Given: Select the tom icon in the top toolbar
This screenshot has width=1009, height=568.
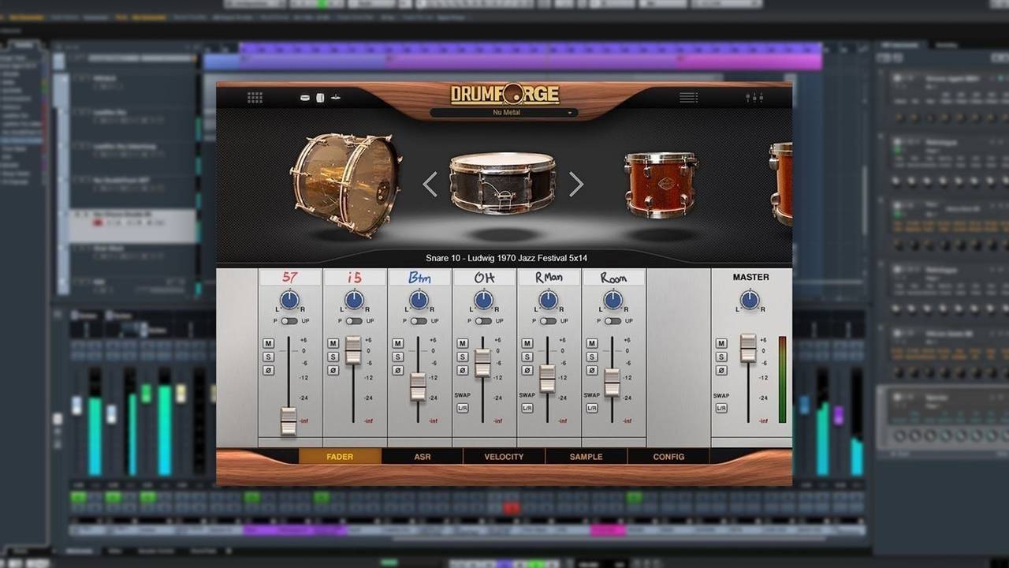Looking at the screenshot, I should (320, 96).
